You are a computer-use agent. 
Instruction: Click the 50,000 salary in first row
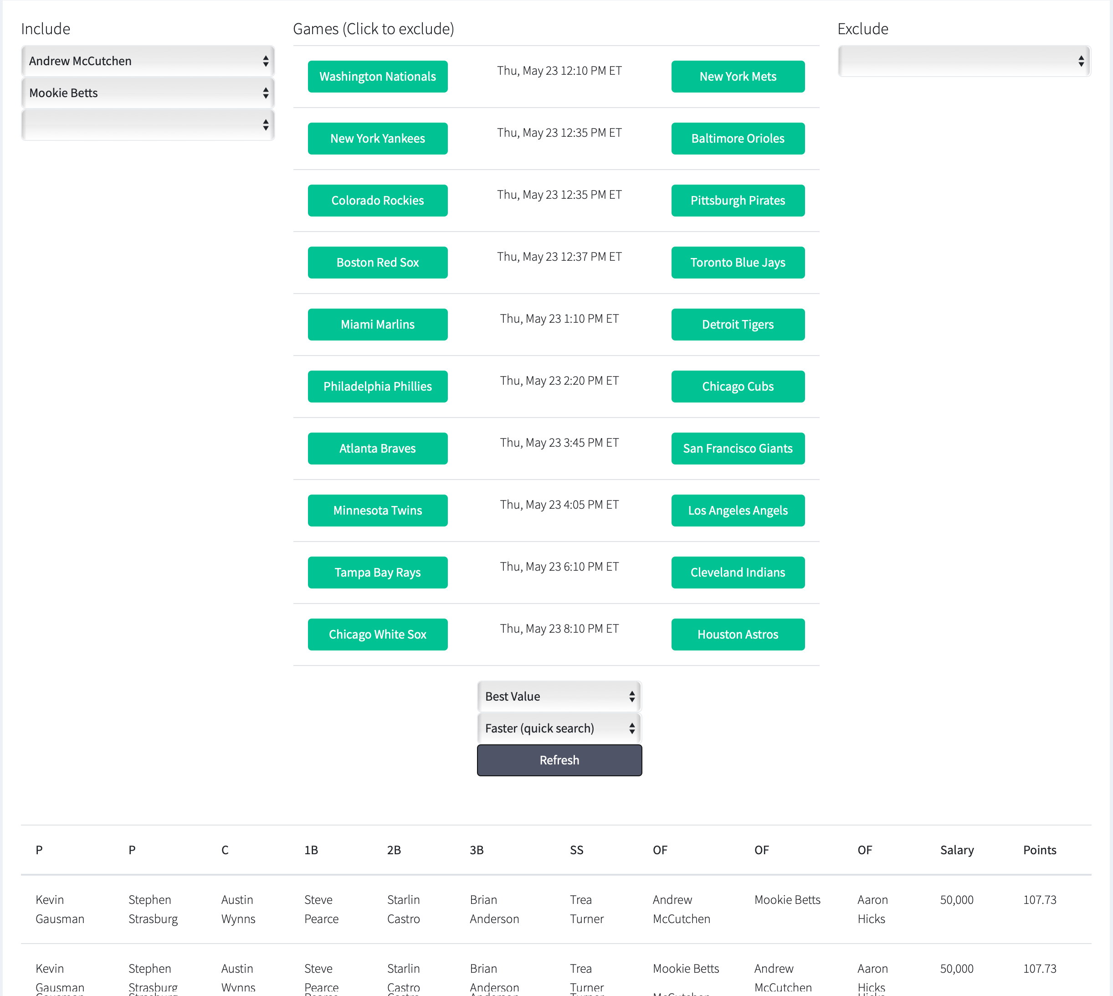click(957, 900)
